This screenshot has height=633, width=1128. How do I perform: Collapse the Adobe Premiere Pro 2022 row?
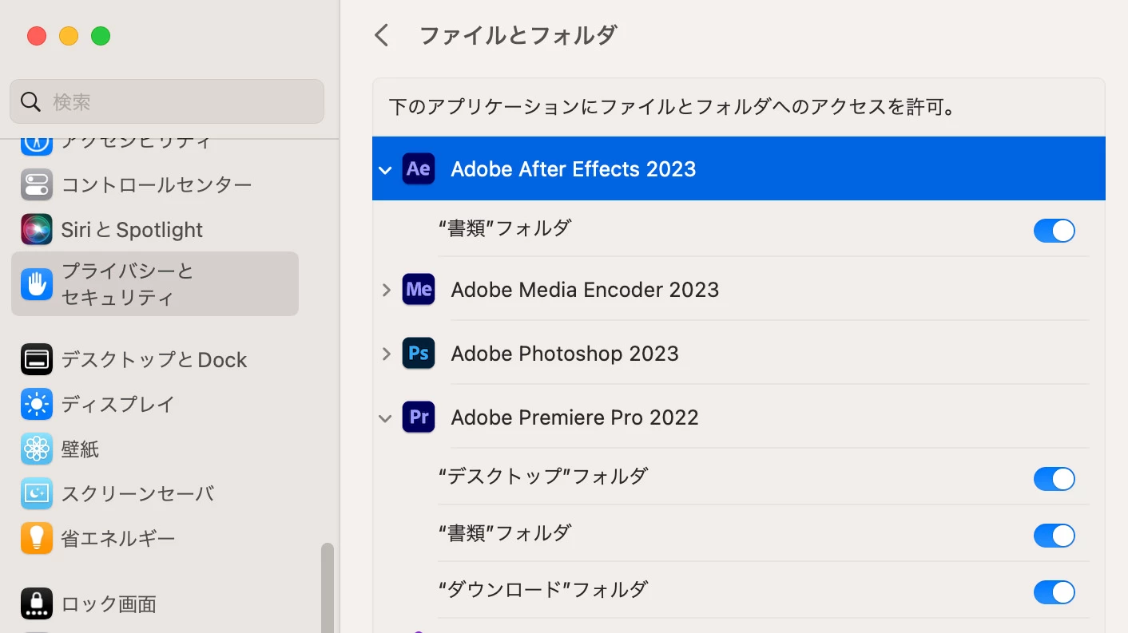click(x=386, y=418)
